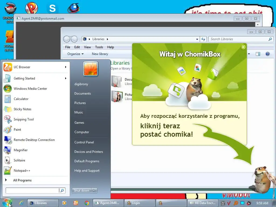Viewport: 276px width, 207px height.
Task: Switch to Libraries taskbar button
Action: point(43,203)
